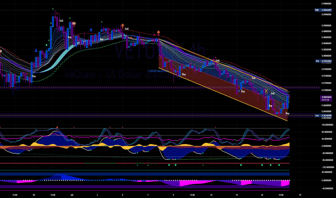Select 0.07200000 on the price scale
The image size is (336, 198).
click(327, 83)
